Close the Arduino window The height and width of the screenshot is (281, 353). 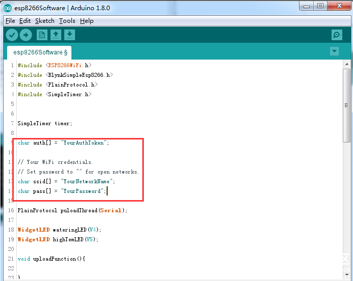339,6
